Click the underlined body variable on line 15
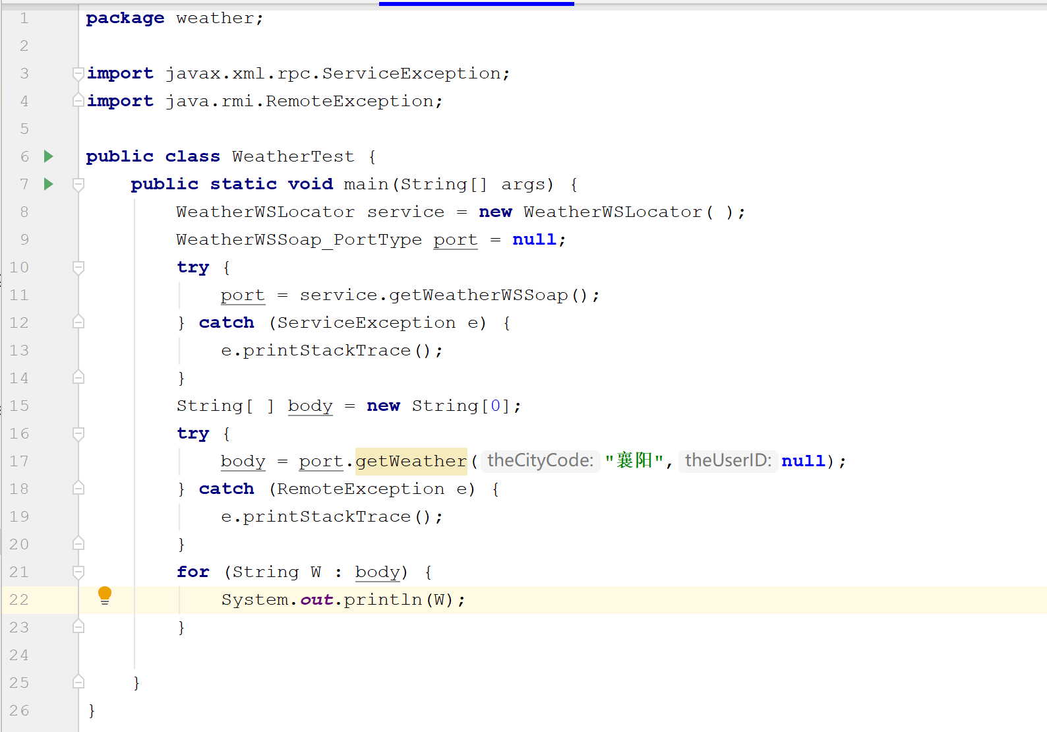Screen dimensions: 1047x732 click(x=310, y=406)
